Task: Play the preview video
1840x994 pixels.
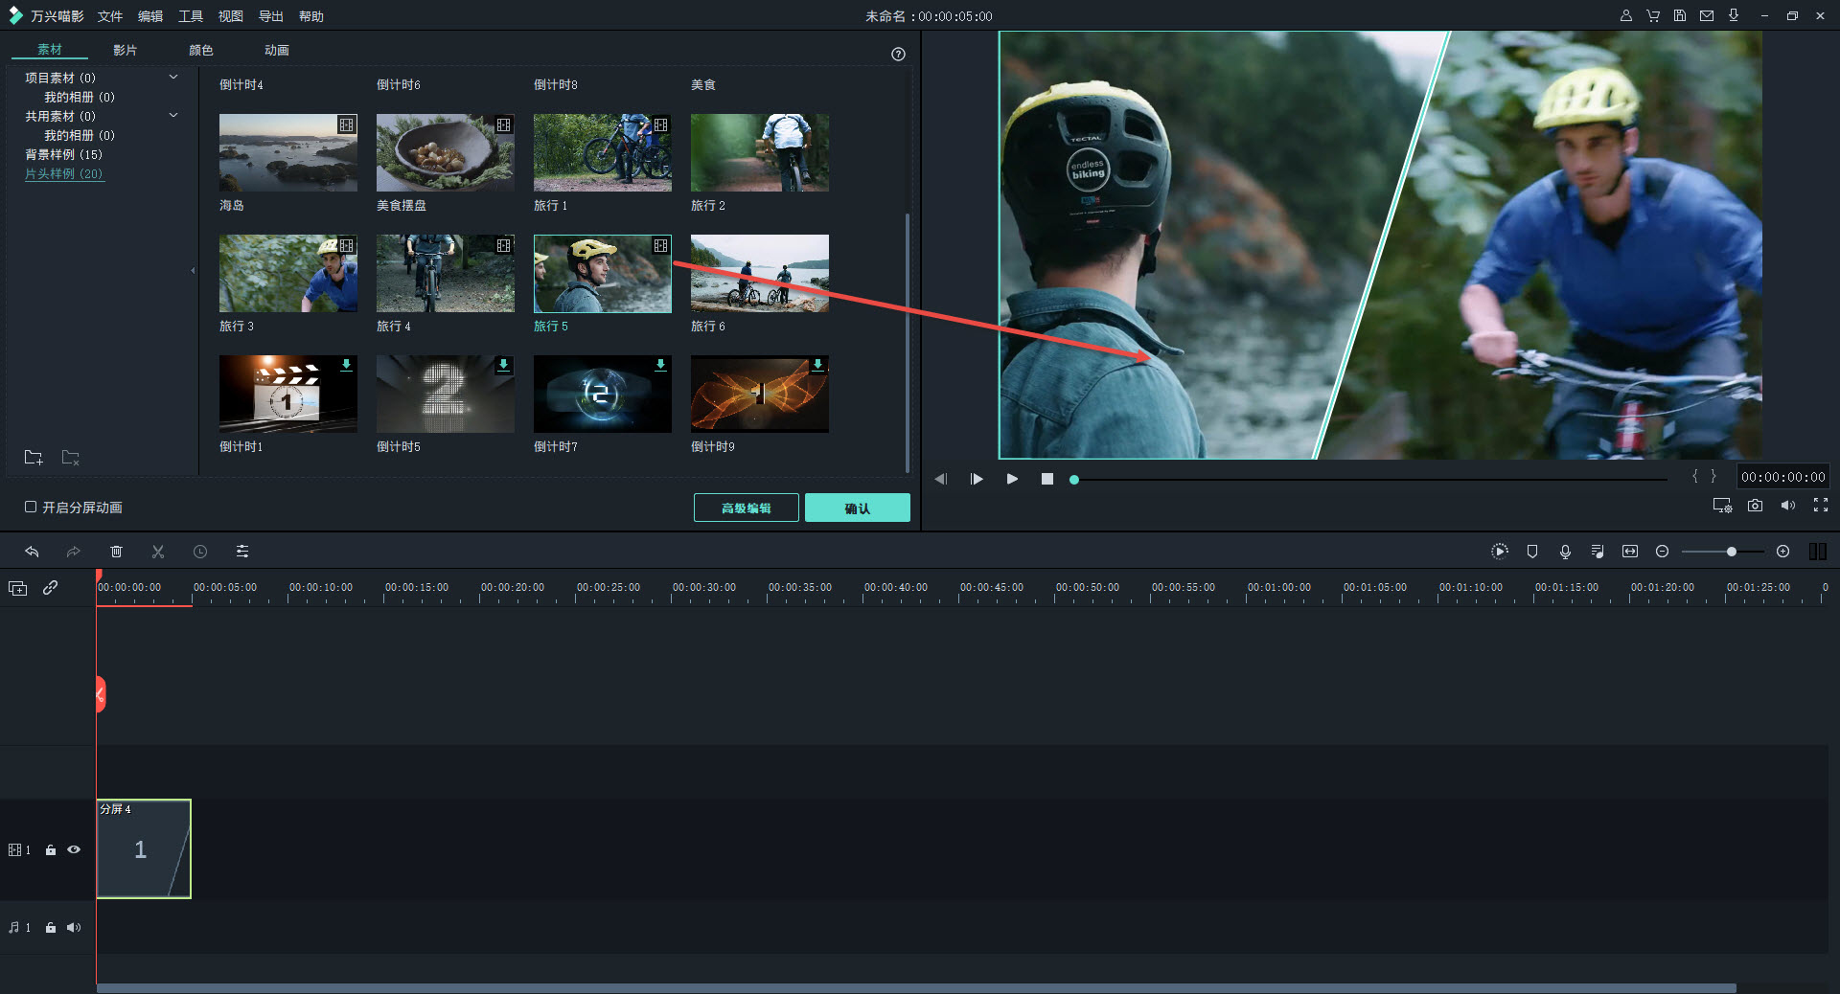Action: pos(1012,479)
